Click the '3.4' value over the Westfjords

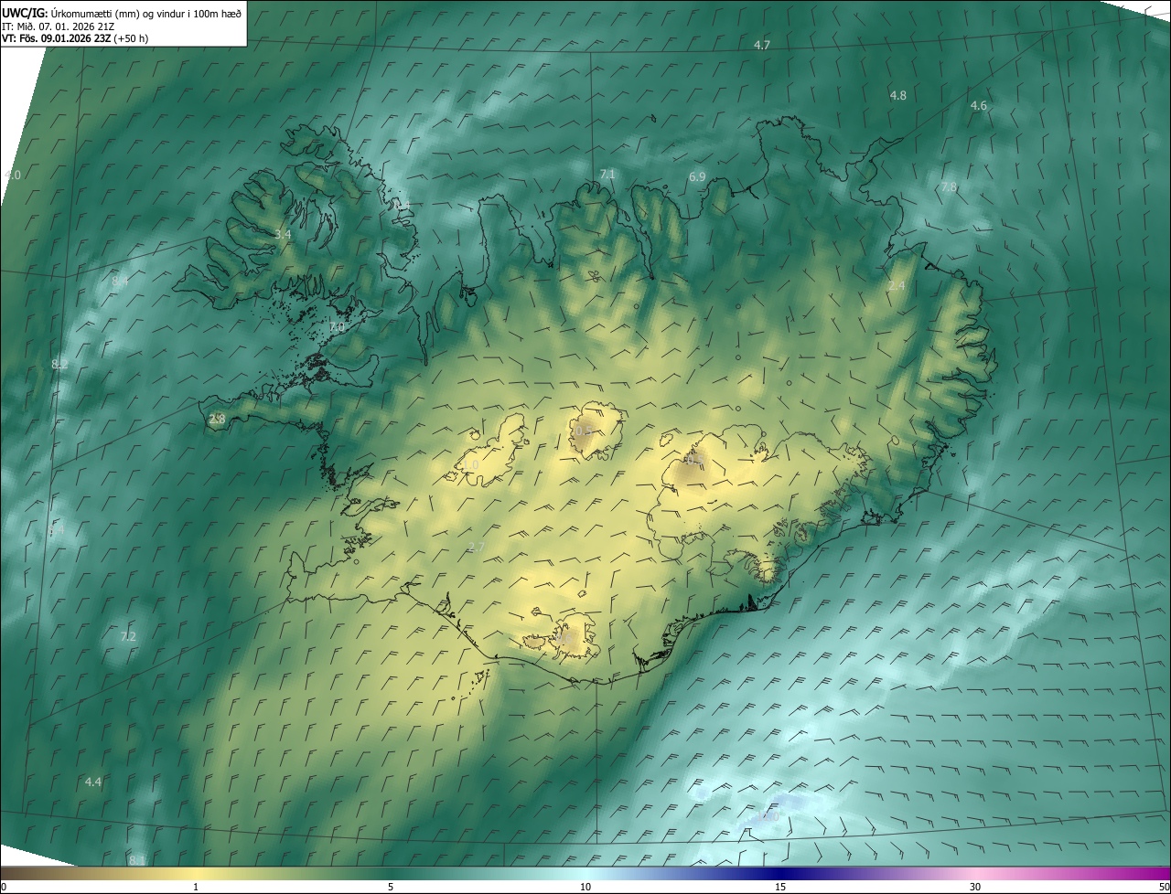pyautogui.click(x=283, y=235)
